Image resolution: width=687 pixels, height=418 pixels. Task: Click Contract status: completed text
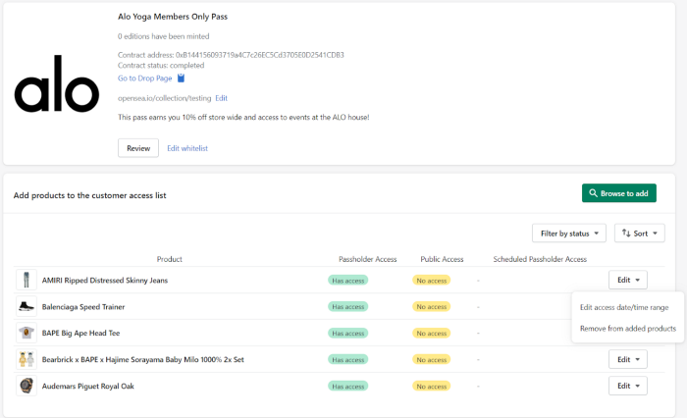(x=161, y=66)
